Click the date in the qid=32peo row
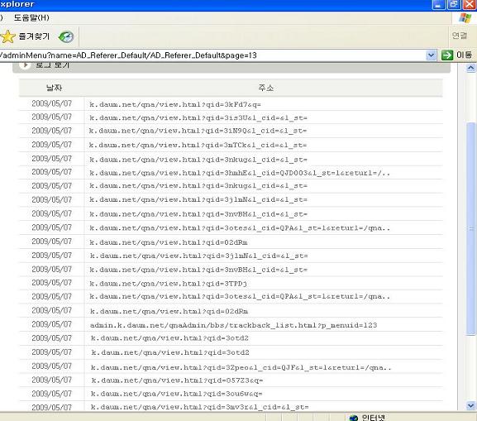The image size is (477, 421). point(51,366)
